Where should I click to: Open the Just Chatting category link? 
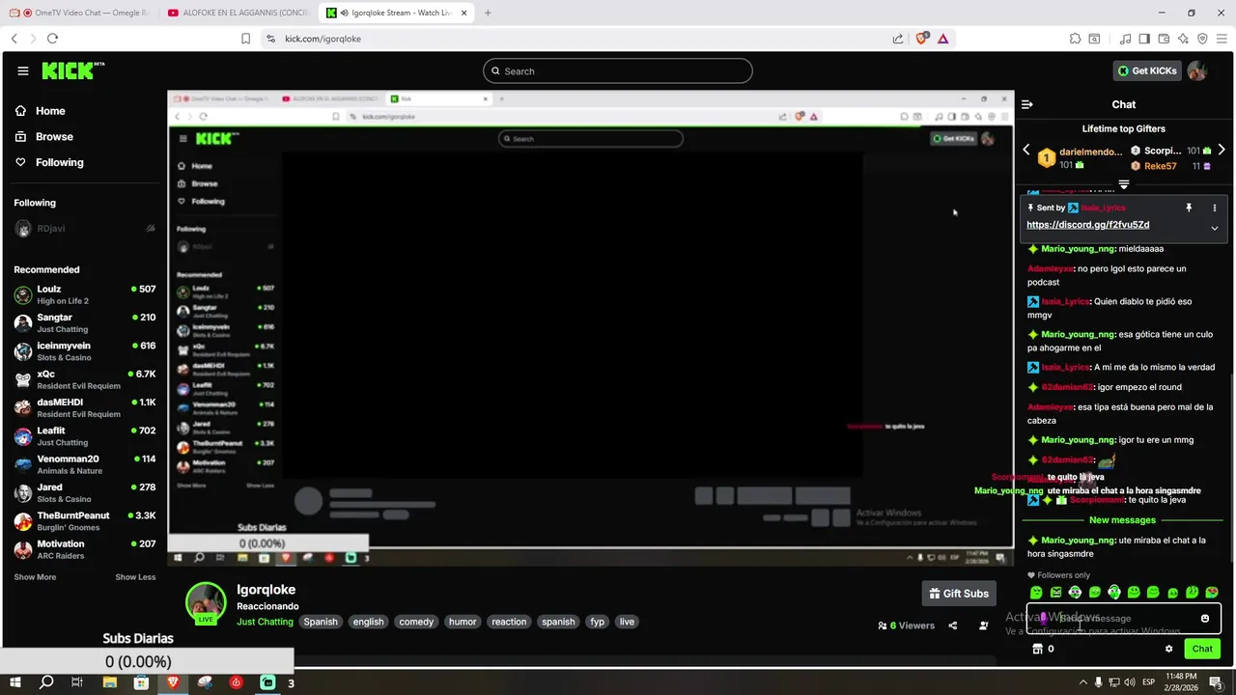coord(265,622)
